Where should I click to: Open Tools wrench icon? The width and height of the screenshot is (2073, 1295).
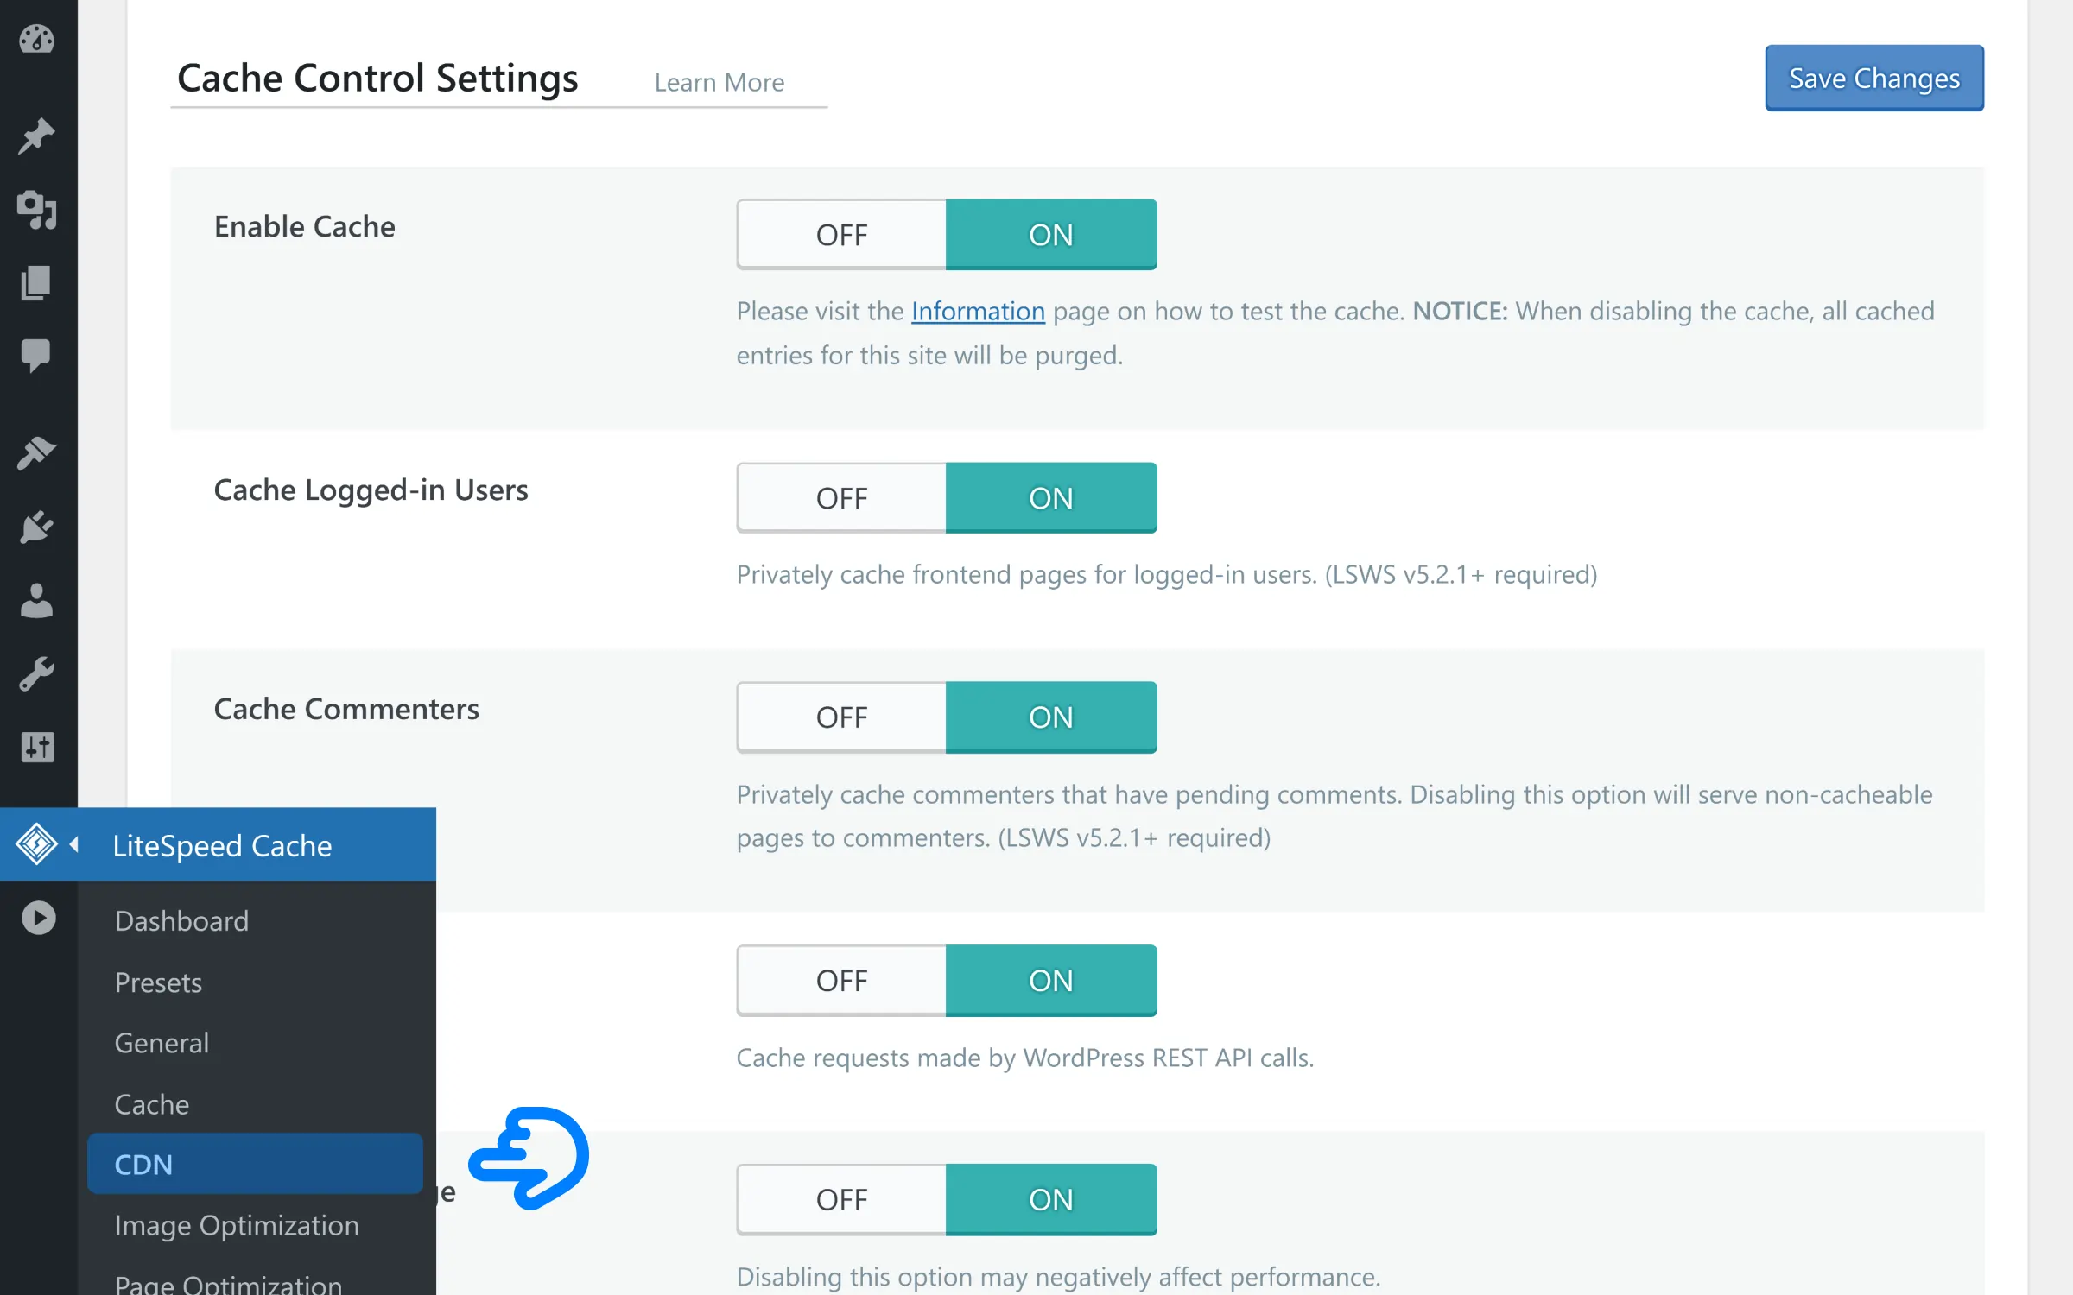point(36,674)
